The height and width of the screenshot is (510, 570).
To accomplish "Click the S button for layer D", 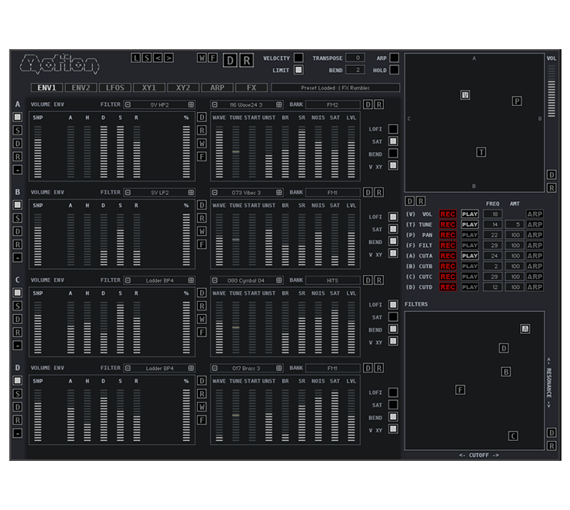I will 18,394.
